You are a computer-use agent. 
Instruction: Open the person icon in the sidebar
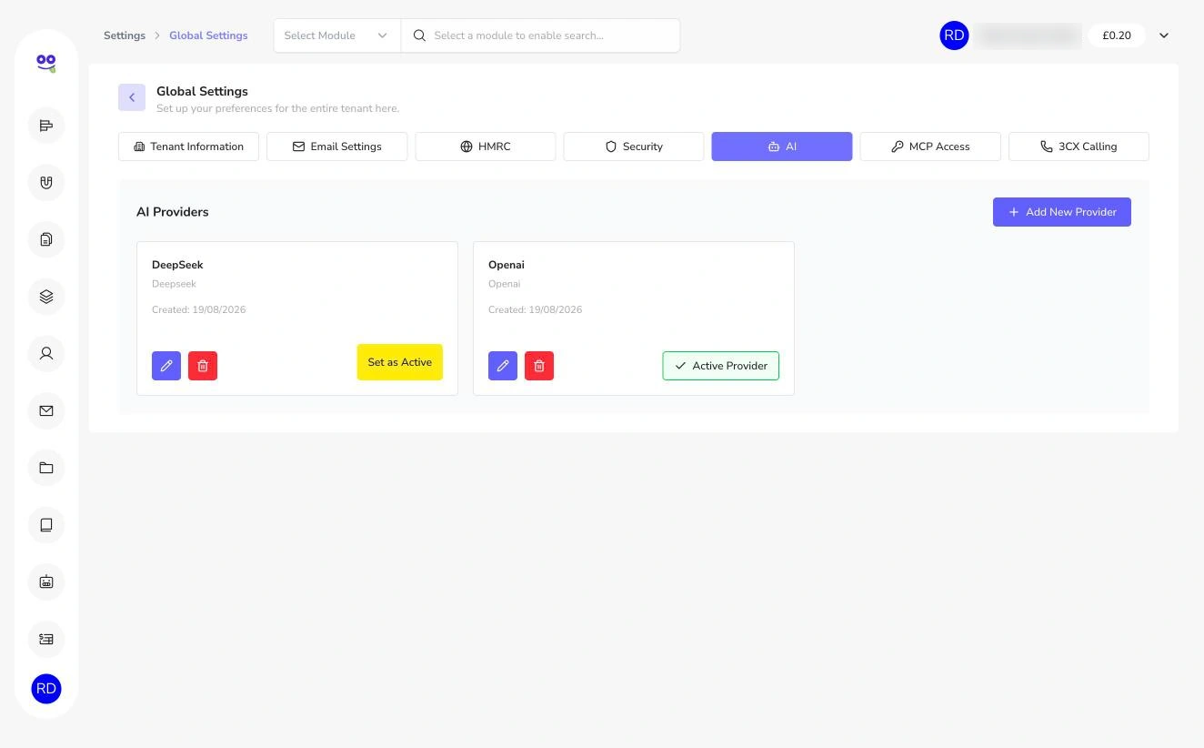point(46,353)
